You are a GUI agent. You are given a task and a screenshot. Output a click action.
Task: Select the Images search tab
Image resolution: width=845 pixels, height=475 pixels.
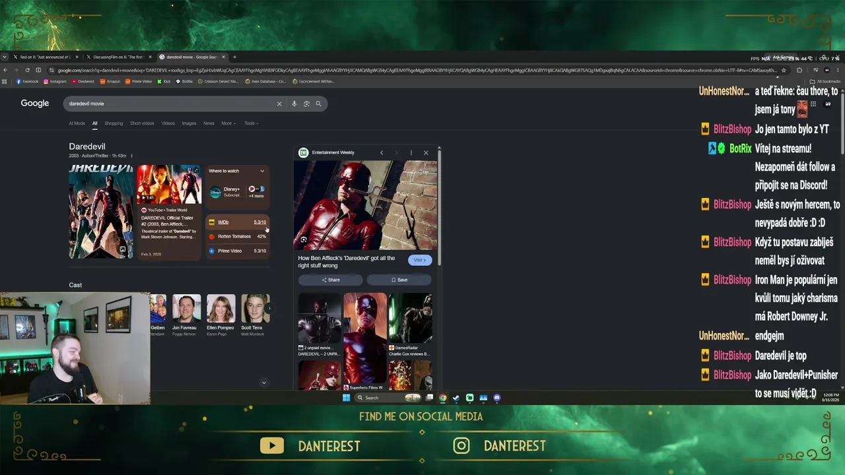tap(189, 123)
